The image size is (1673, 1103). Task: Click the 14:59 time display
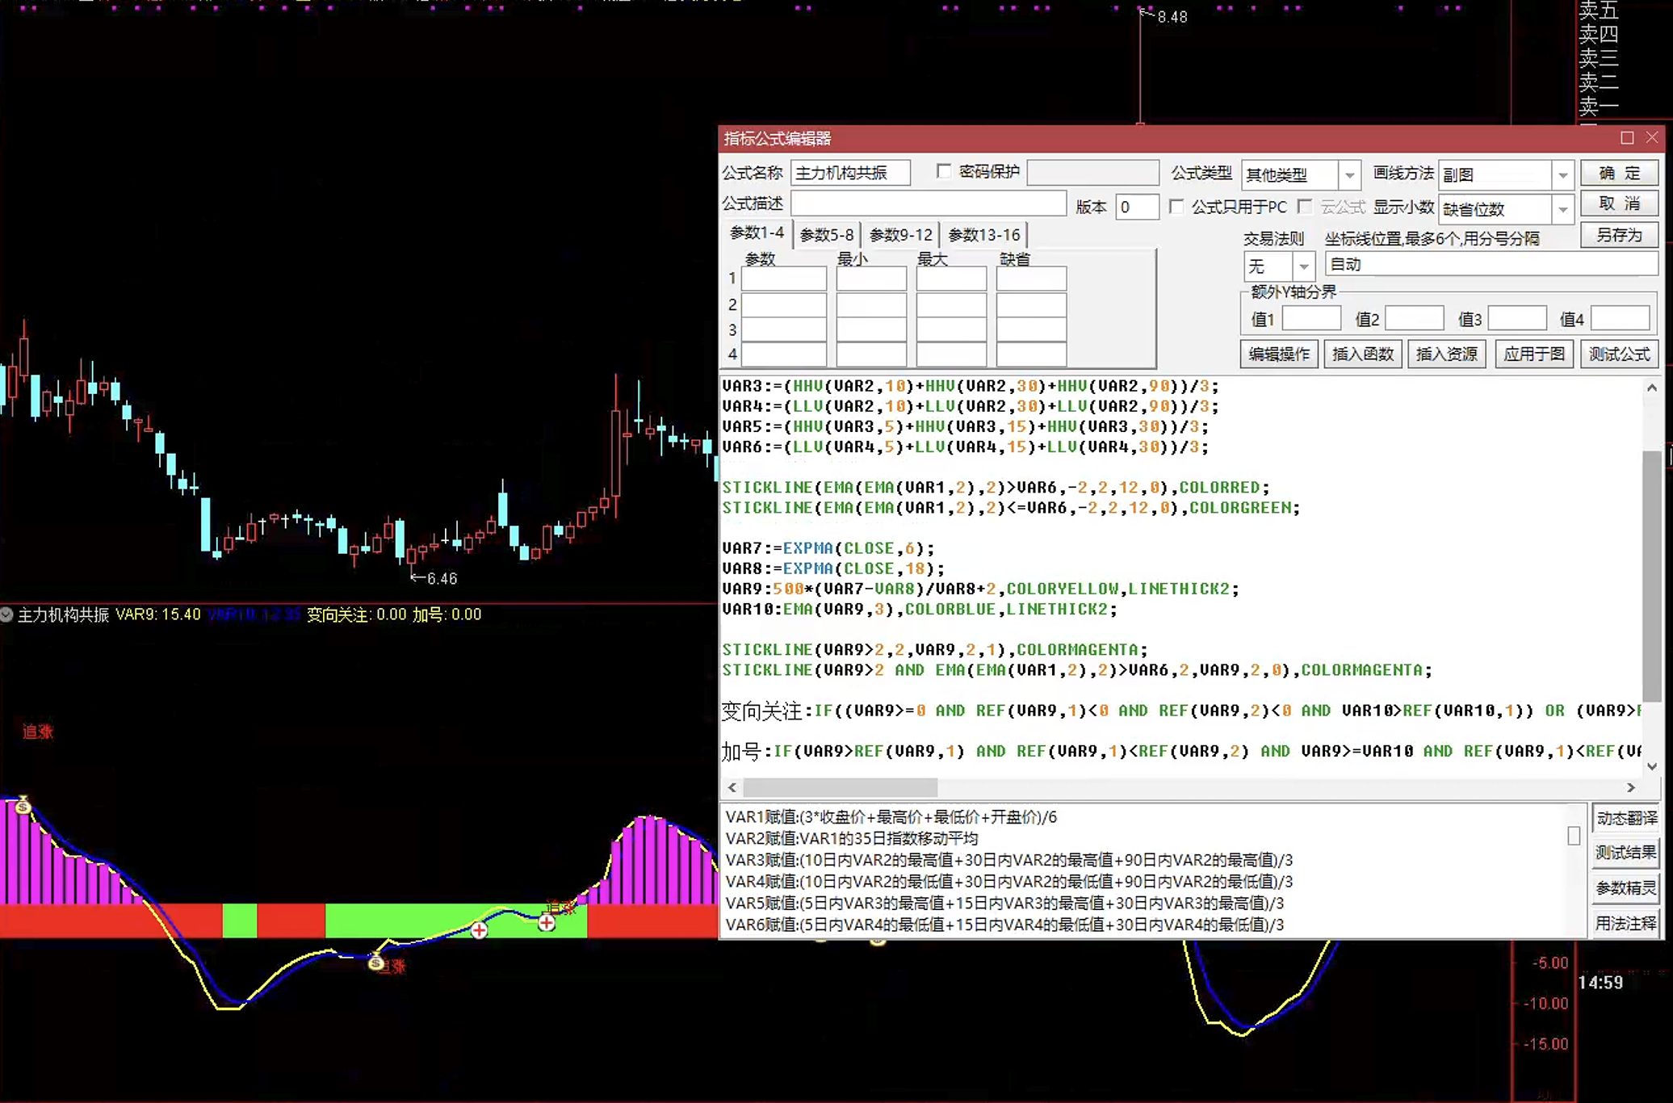click(x=1600, y=983)
